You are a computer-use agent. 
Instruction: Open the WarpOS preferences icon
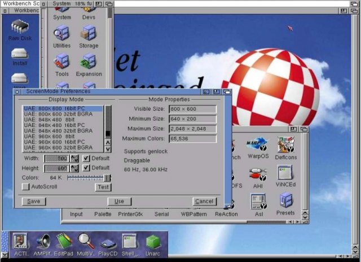[x=258, y=147]
